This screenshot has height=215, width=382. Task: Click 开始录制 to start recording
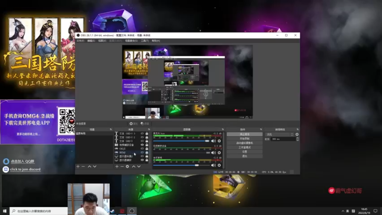(x=244, y=139)
